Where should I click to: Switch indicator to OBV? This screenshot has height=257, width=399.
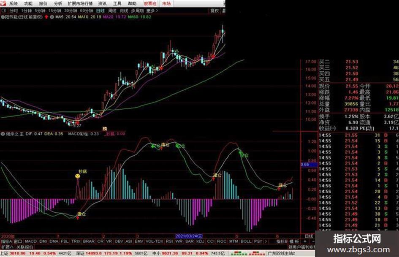tap(119, 241)
